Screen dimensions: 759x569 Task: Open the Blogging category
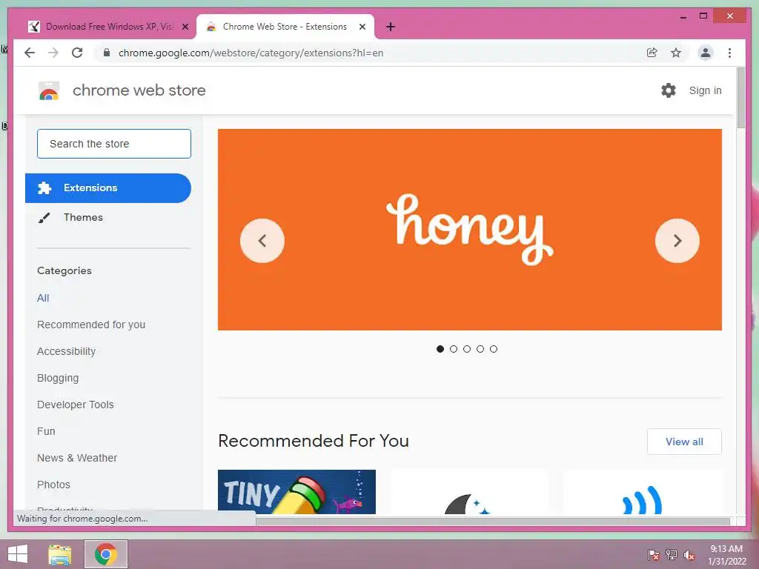(58, 378)
